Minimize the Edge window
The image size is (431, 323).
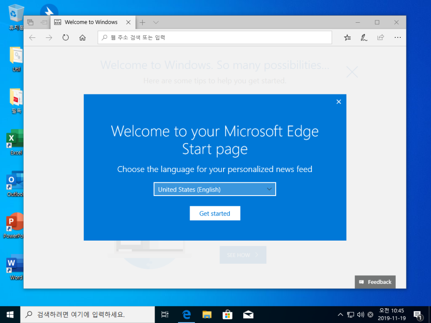click(x=358, y=23)
